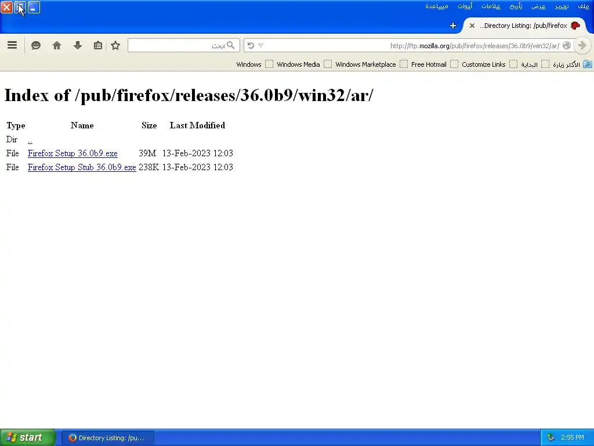Open the Windows Start menu

coord(28,437)
